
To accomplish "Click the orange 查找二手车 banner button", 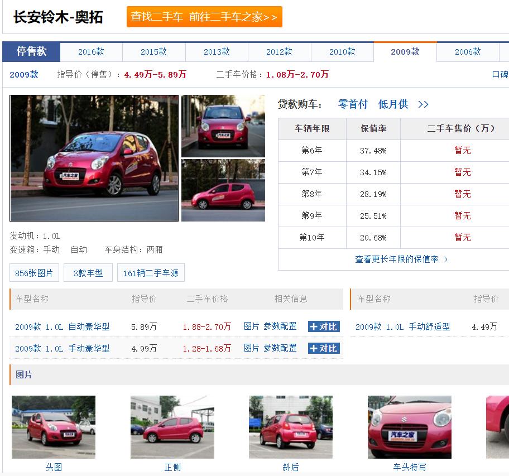I will (204, 17).
